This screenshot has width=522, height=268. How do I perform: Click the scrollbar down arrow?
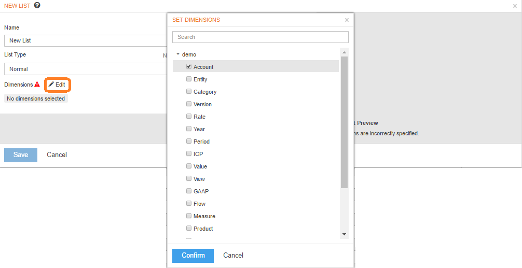tap(344, 234)
